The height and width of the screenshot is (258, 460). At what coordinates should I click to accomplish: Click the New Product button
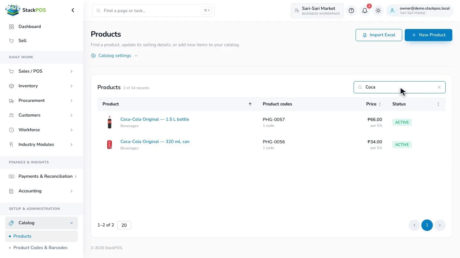click(428, 35)
